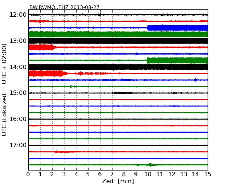
Task: Click x-axis tick label 1
Action: [40, 174]
